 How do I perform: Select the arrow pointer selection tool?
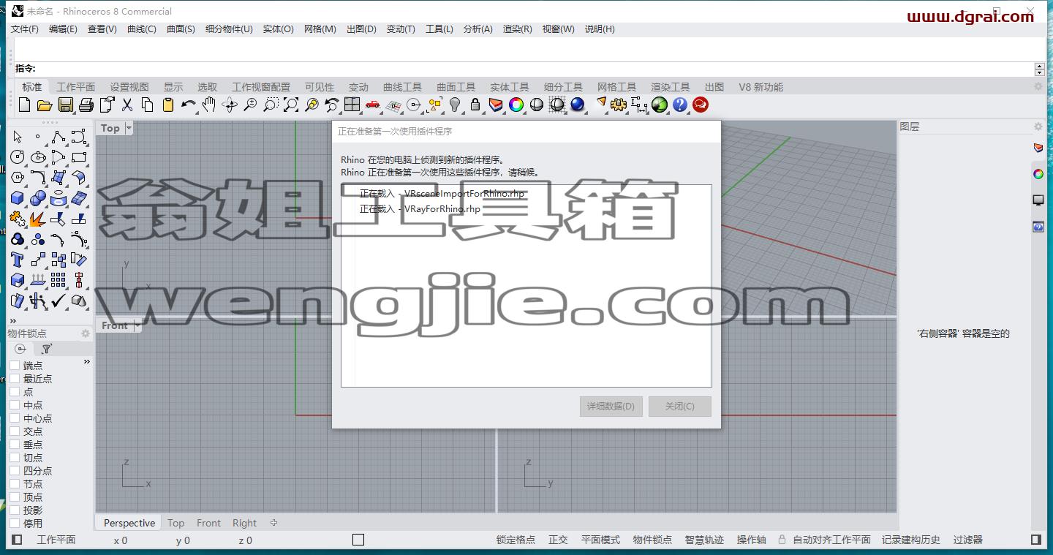[x=18, y=137]
